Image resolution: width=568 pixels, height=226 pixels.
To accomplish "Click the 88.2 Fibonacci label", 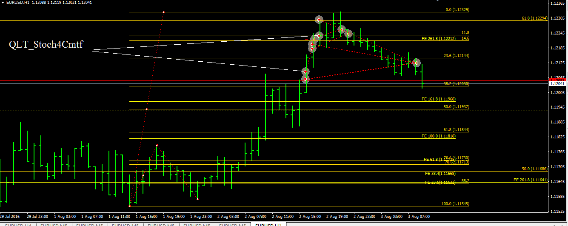I will click(x=465, y=181).
